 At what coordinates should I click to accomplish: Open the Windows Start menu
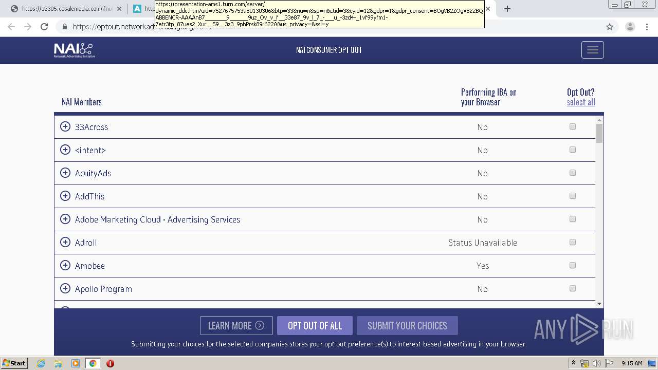pyautogui.click(x=14, y=363)
